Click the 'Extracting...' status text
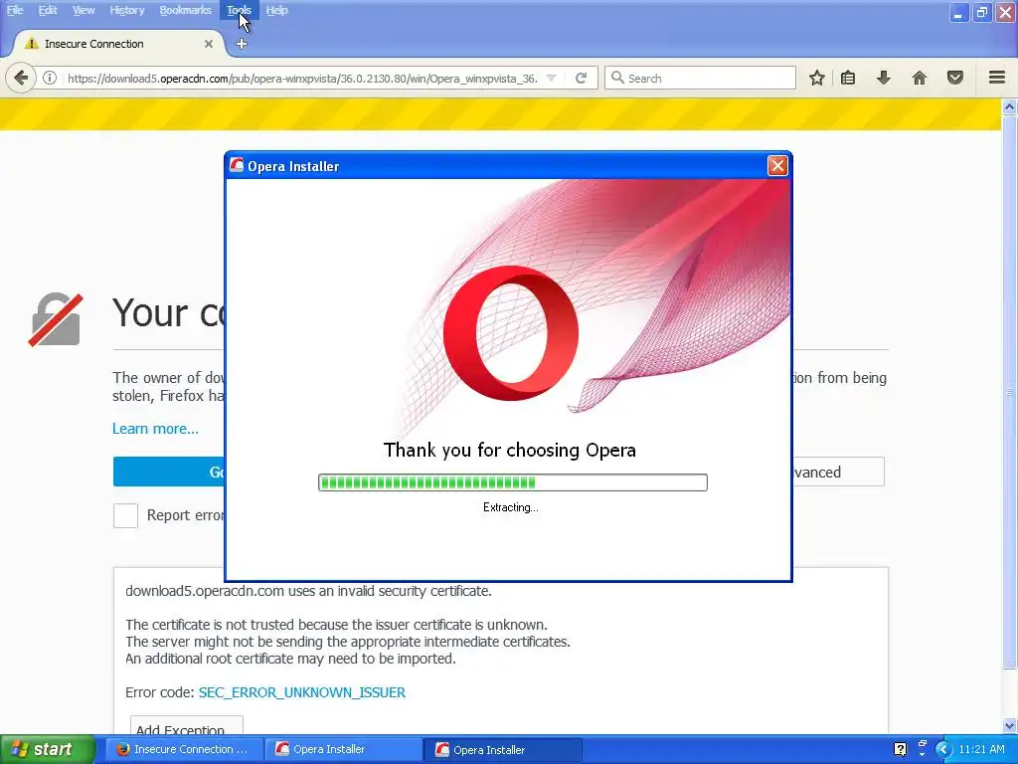 pyautogui.click(x=510, y=507)
